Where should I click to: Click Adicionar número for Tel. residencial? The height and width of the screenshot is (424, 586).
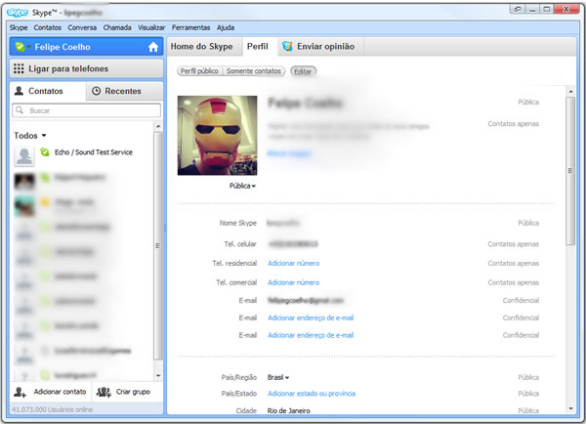[294, 263]
